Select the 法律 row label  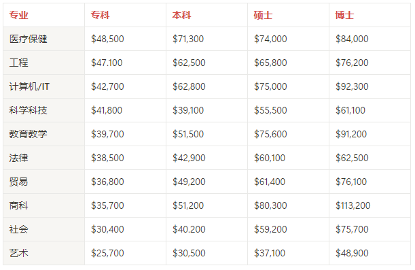[18, 158]
